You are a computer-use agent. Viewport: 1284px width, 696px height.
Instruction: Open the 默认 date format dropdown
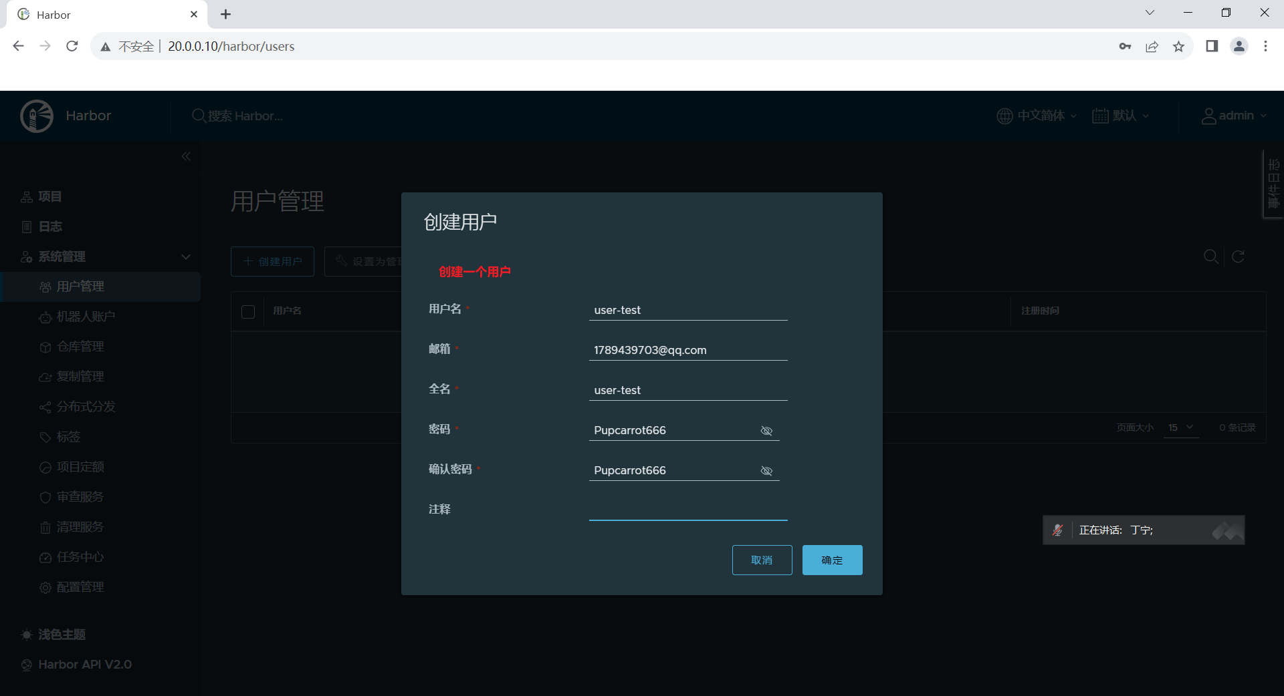pos(1121,116)
